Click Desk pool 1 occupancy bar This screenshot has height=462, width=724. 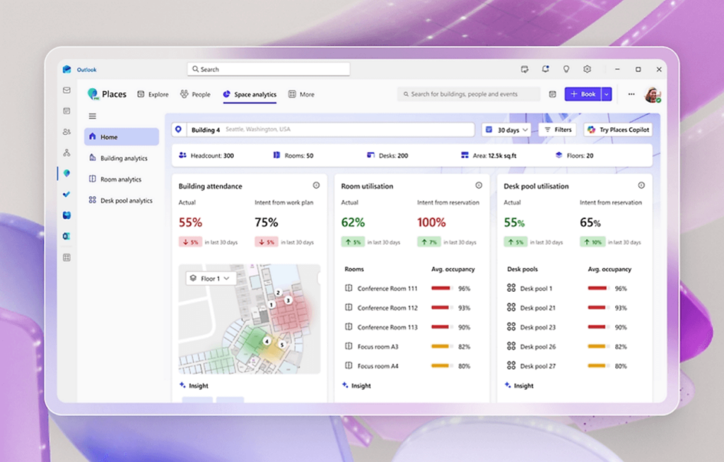pyautogui.click(x=597, y=288)
